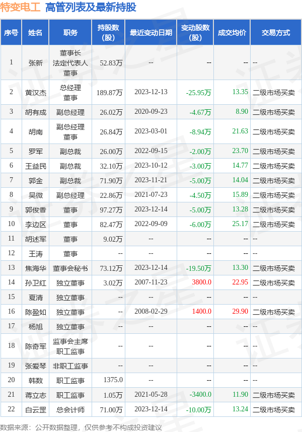Click the 持股数(股) column header

coord(108,33)
